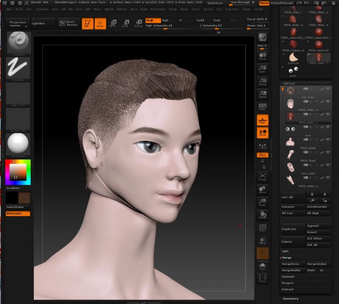Click the QuickSave button
The width and height of the screenshot is (339, 304).
pos(215,3)
